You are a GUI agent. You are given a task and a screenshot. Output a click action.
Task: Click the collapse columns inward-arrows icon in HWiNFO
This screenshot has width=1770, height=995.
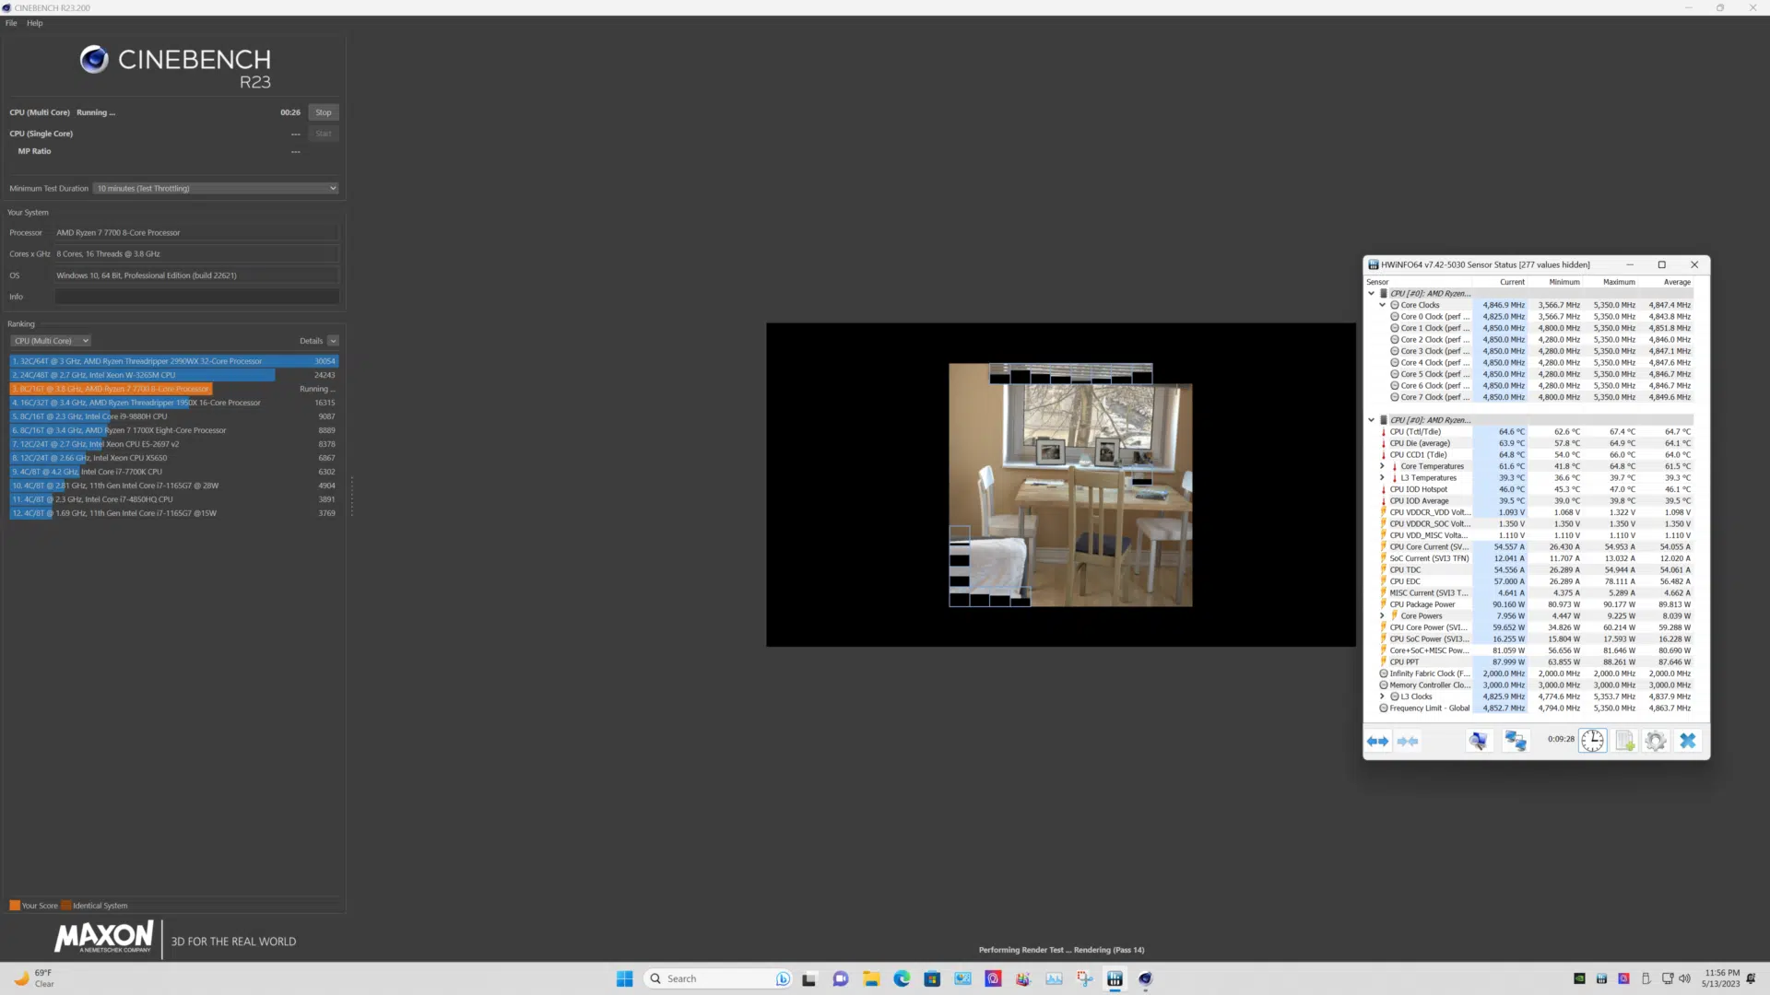click(1408, 741)
